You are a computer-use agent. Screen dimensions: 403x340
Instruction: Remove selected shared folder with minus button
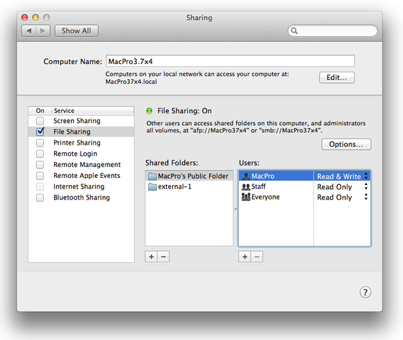pos(163,257)
